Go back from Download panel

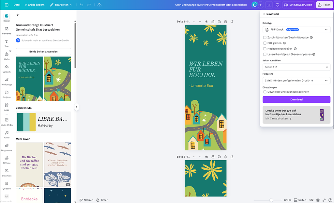coord(264,14)
